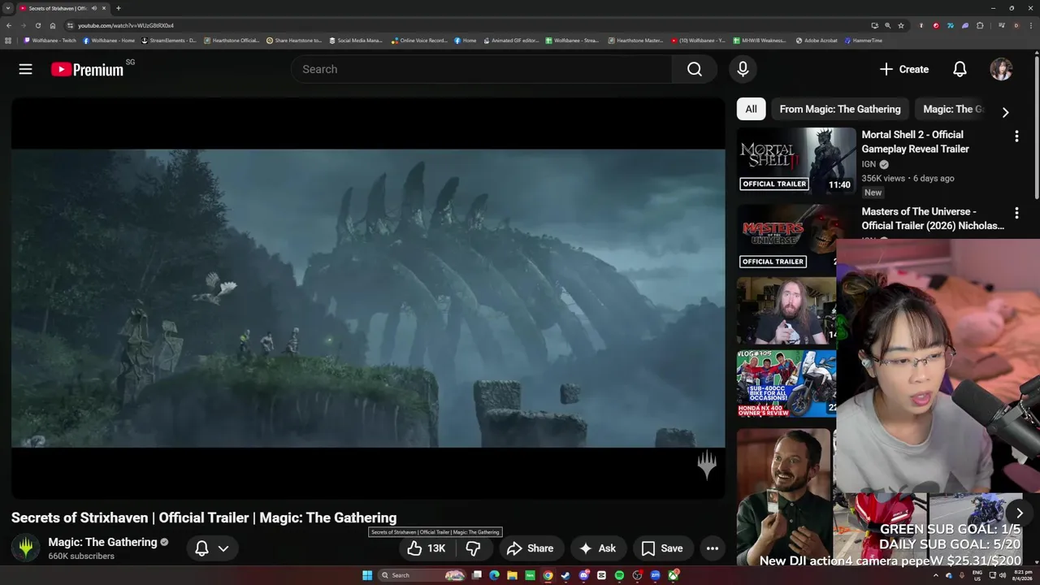The width and height of the screenshot is (1040, 585).
Task: Show hidden system tray icons chevron
Action: [x=935, y=575]
